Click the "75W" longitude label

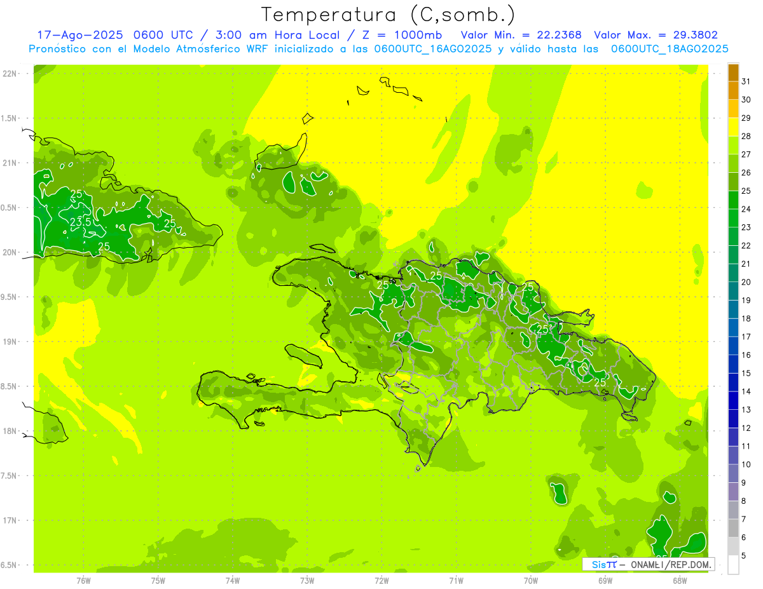coord(158,580)
